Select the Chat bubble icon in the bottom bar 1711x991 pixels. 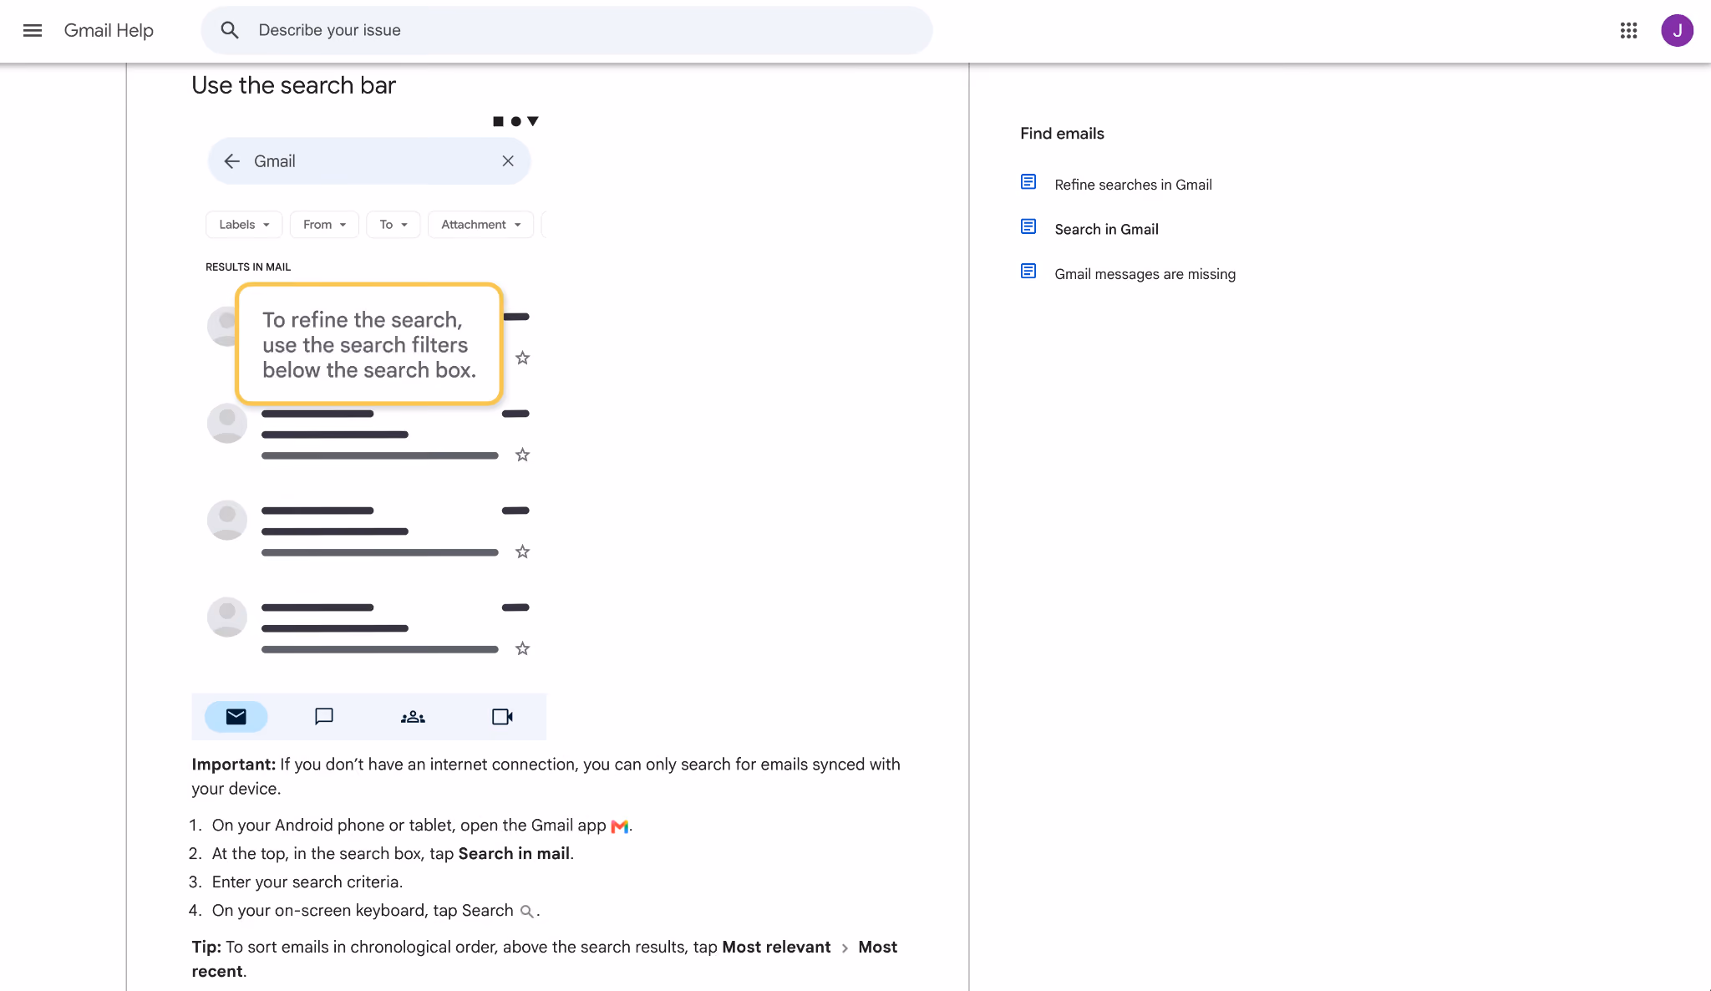[x=324, y=717]
